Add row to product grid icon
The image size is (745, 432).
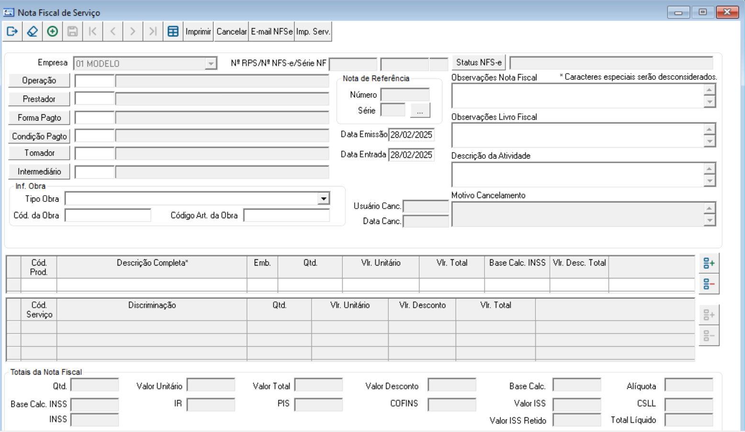[709, 263]
